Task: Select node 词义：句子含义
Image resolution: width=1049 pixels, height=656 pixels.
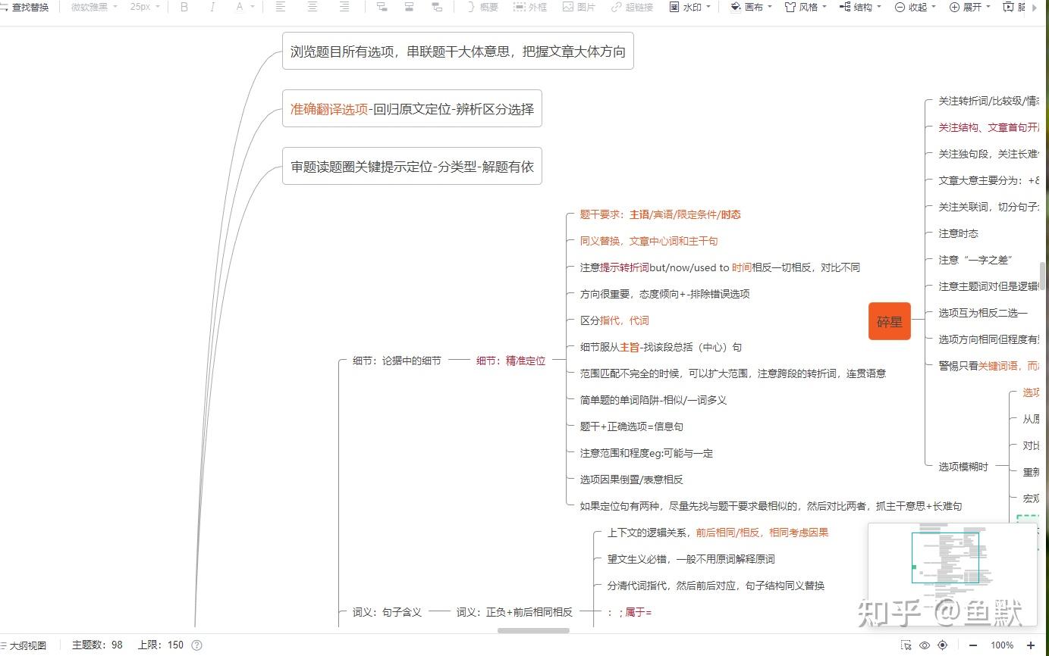Action: tap(387, 612)
